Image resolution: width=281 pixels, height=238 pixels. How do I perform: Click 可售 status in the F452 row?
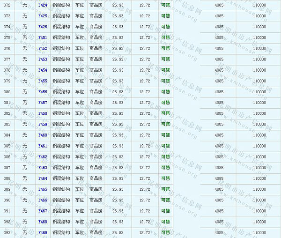click(x=165, y=48)
